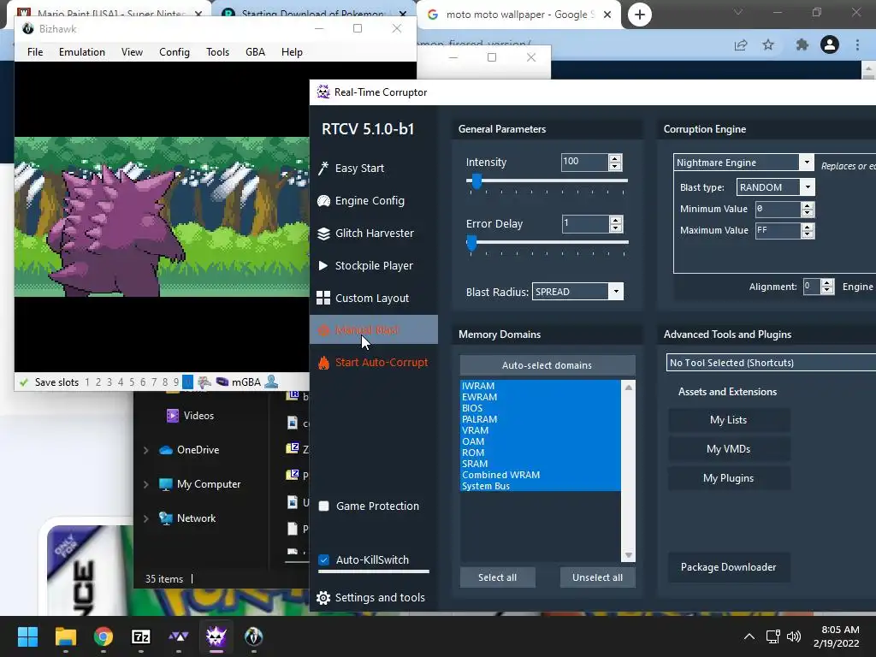The image size is (876, 657).
Task: Open the No Tool Selected (Shortcuts) dropdown
Action: (771, 363)
